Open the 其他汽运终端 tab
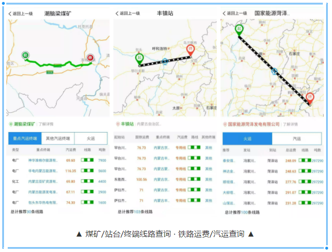The image size is (332, 252). (58, 138)
